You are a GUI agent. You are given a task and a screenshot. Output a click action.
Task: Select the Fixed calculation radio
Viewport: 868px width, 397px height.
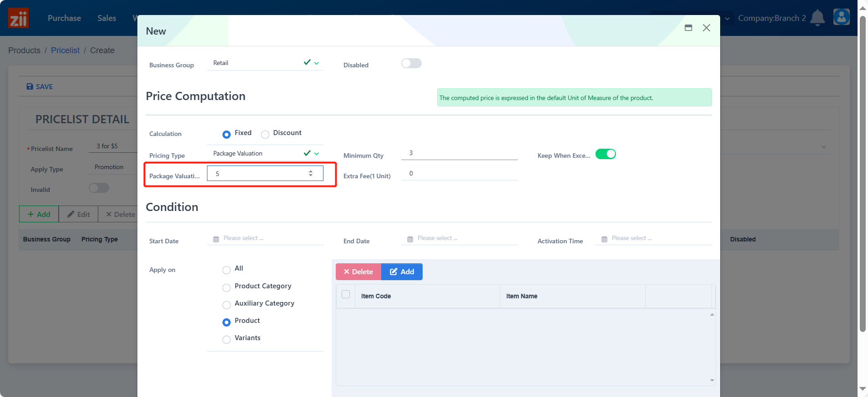[227, 134]
